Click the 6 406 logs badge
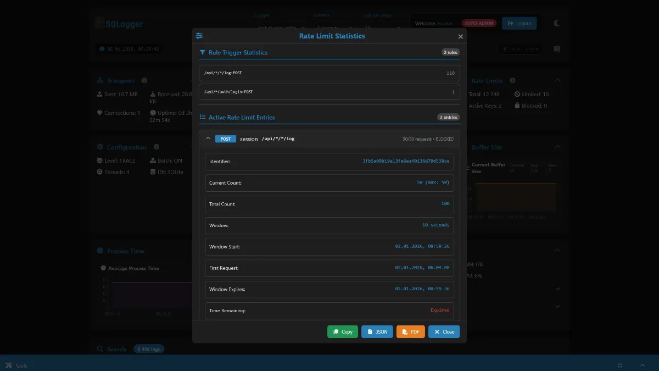The height and width of the screenshot is (371, 659). [x=149, y=349]
